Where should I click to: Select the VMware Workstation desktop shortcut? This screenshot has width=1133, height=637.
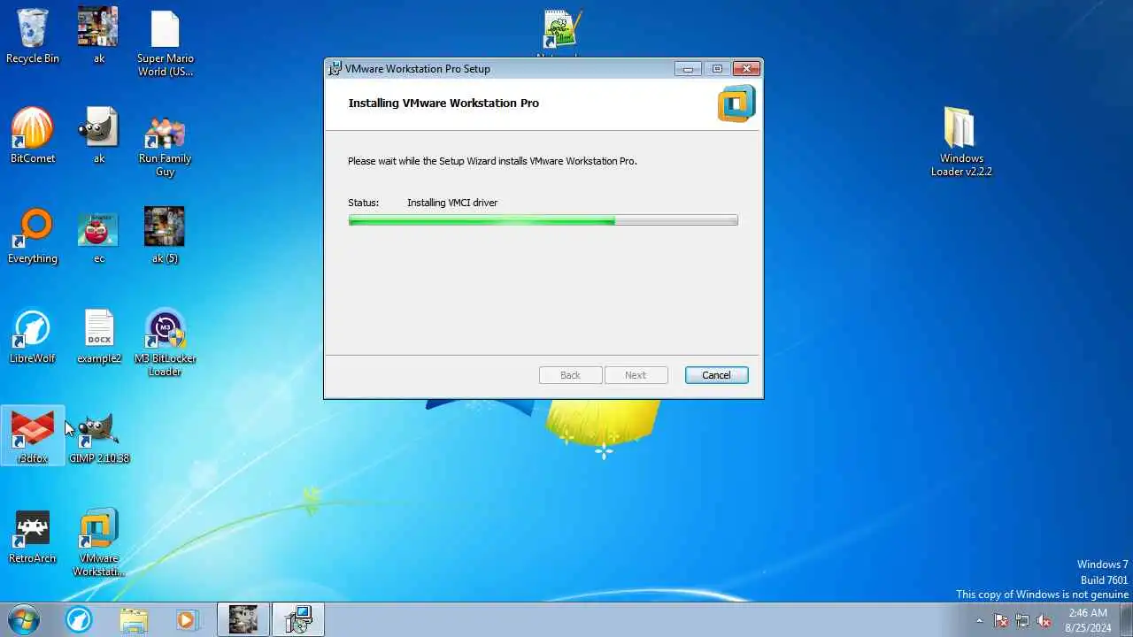98,542
